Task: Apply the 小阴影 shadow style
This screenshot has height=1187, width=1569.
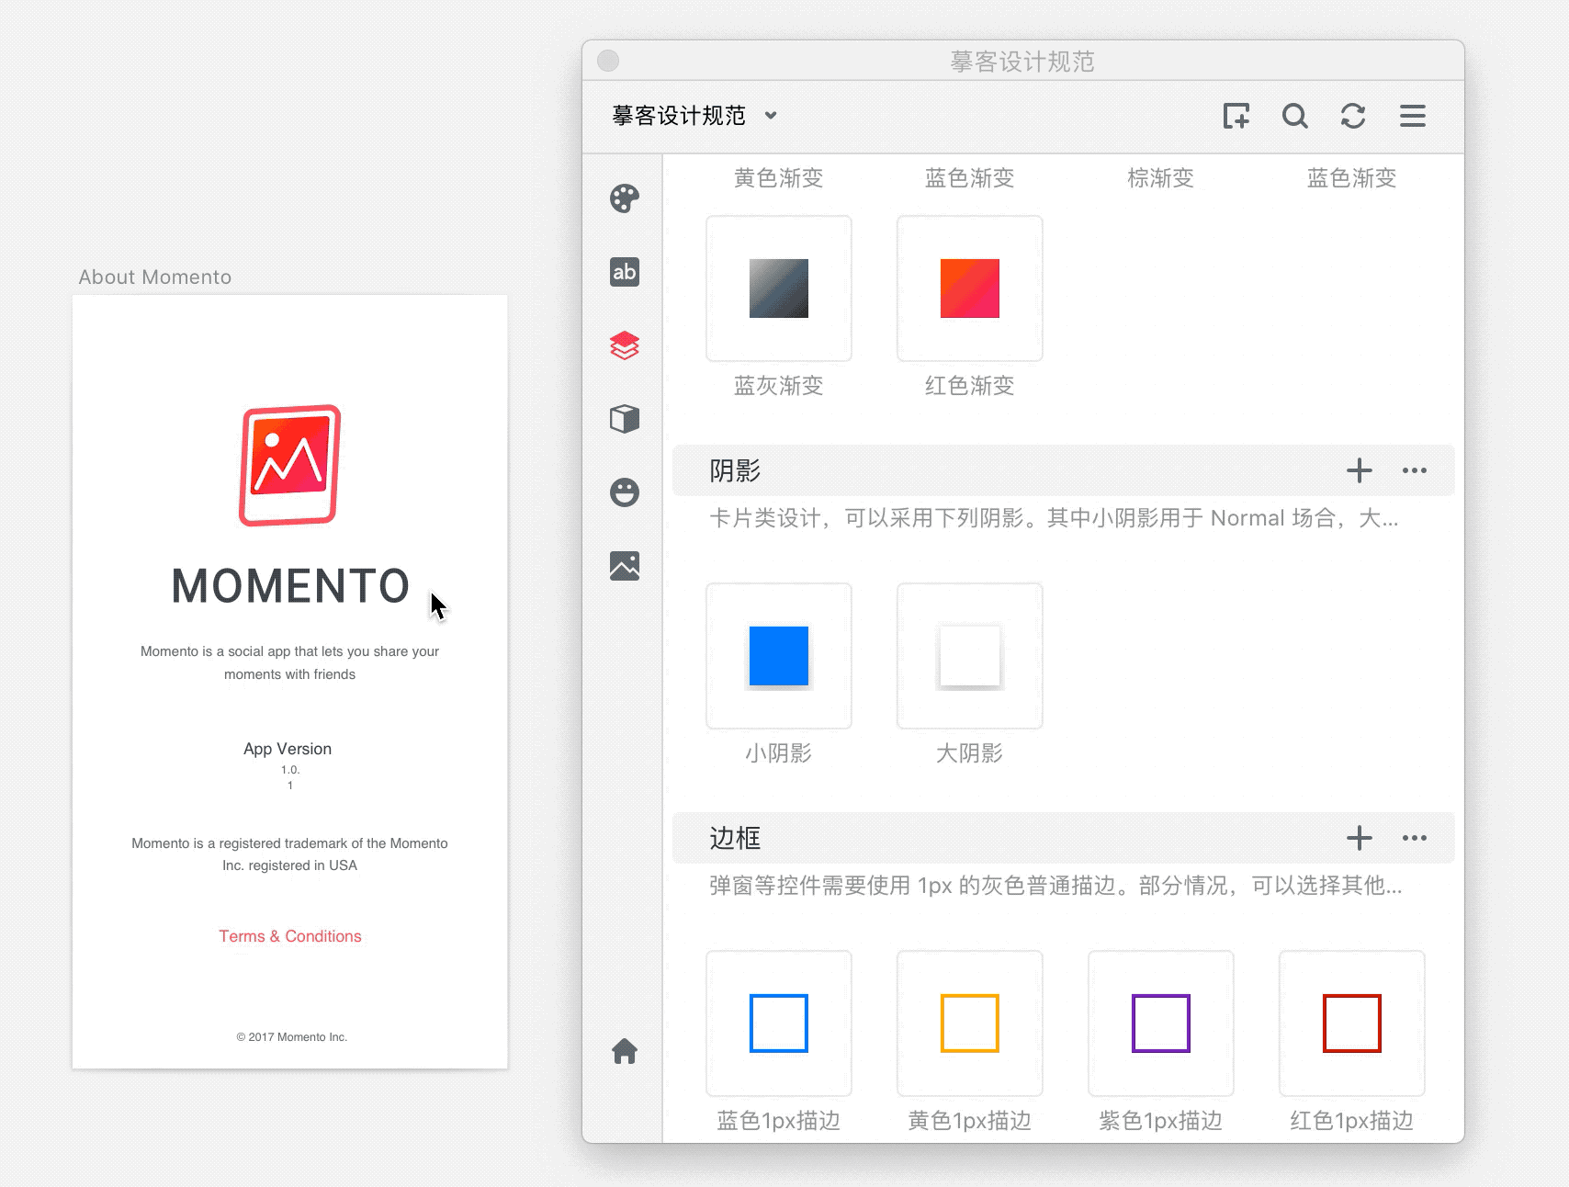Action: (779, 656)
